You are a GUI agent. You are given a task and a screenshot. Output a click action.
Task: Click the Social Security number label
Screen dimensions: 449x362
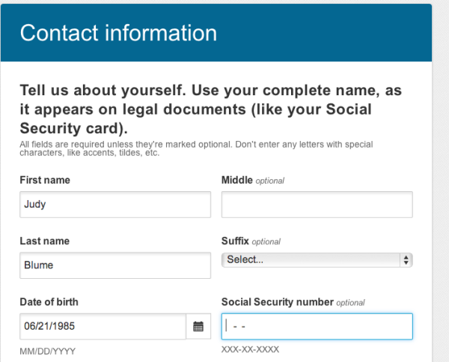[278, 302]
